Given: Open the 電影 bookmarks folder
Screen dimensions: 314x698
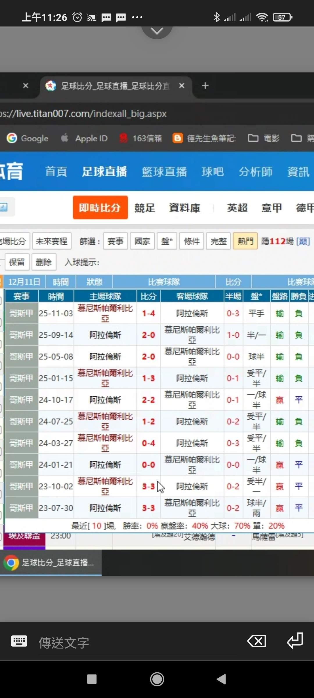Looking at the screenshot, I should click(263, 138).
